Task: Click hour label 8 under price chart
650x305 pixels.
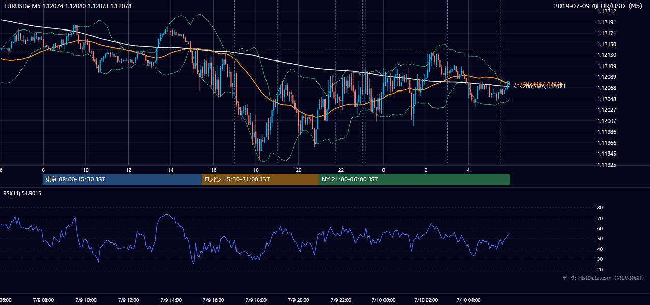Action: pos(43,170)
